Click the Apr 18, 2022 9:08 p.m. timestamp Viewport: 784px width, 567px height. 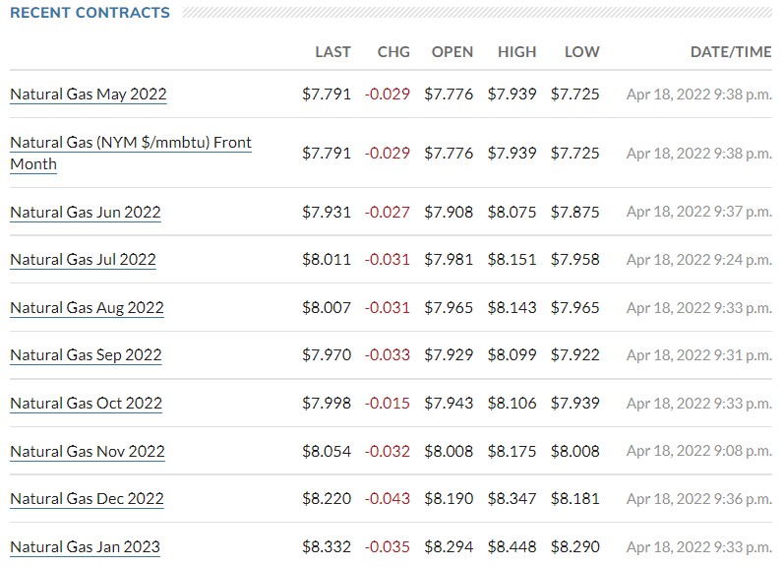(699, 452)
